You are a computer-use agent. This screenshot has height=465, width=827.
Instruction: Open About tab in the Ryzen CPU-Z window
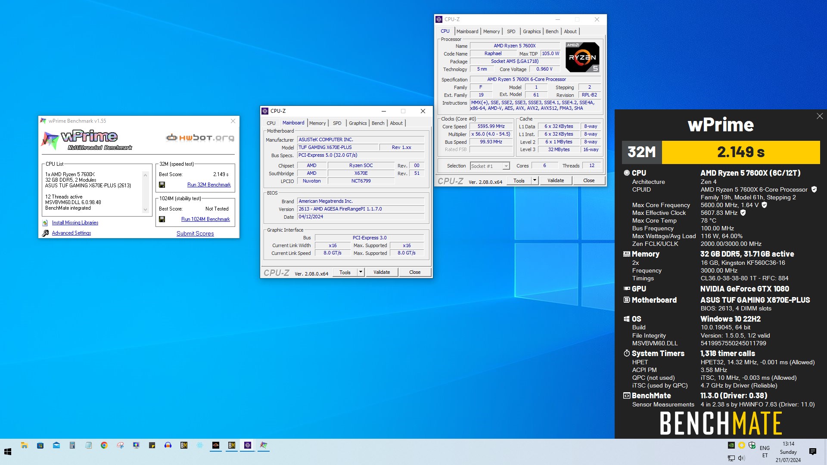click(570, 31)
